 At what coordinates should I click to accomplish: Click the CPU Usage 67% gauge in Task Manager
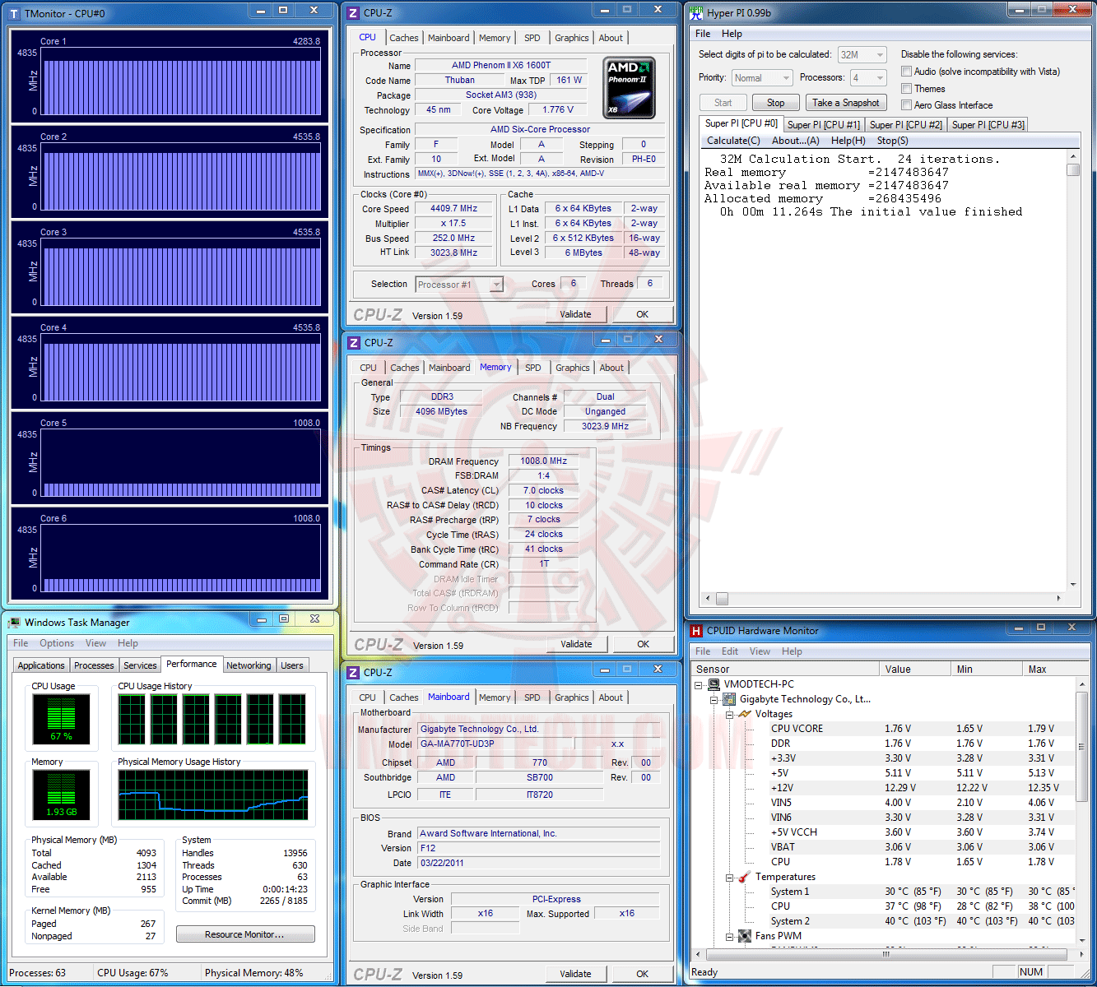pos(62,719)
